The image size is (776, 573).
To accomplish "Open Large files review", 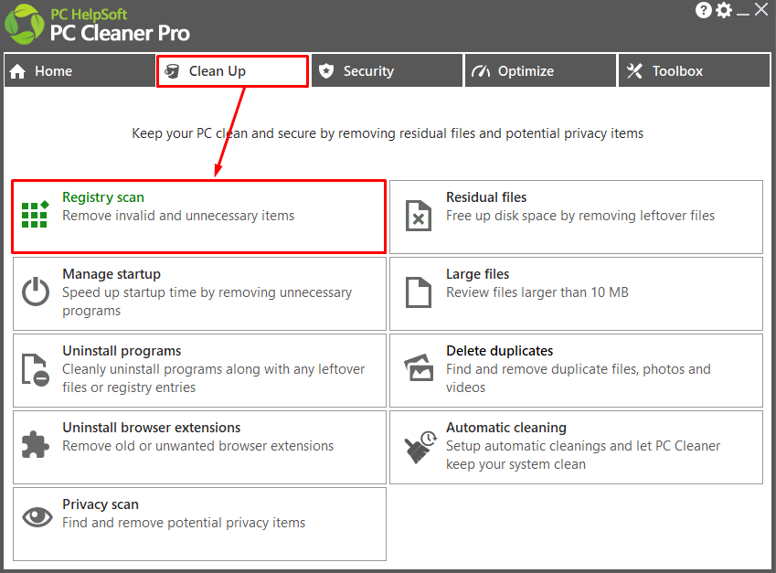I will click(x=576, y=294).
